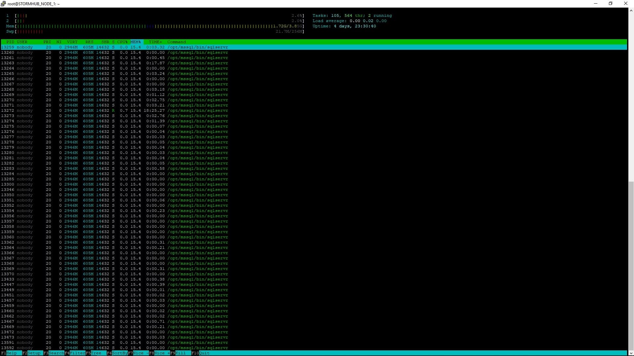Select the highlighted process row PID 13259
Image resolution: width=634 pixels, height=356 pixels.
314,47
